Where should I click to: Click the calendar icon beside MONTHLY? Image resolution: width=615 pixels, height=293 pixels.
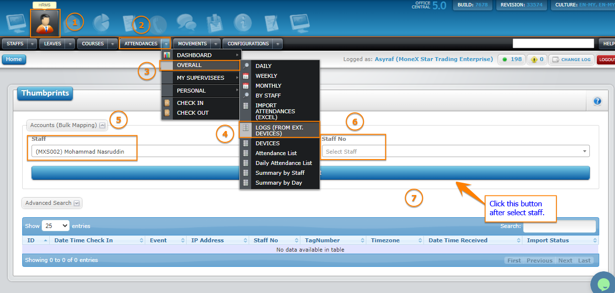click(246, 86)
